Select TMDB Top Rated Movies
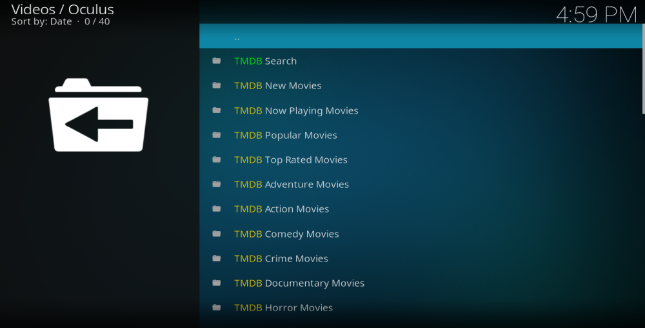This screenshot has height=328, width=645. pos(290,160)
